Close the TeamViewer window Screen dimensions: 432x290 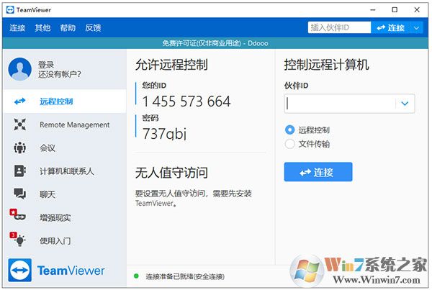point(417,10)
